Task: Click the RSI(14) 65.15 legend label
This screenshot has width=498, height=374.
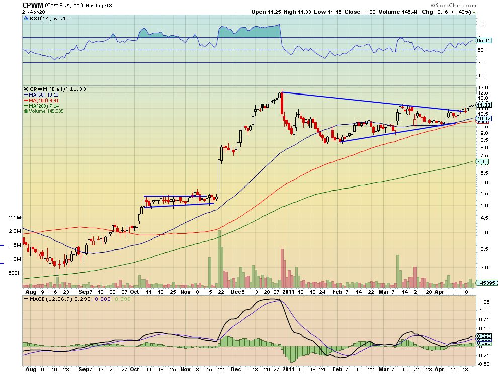Action: (x=49, y=19)
